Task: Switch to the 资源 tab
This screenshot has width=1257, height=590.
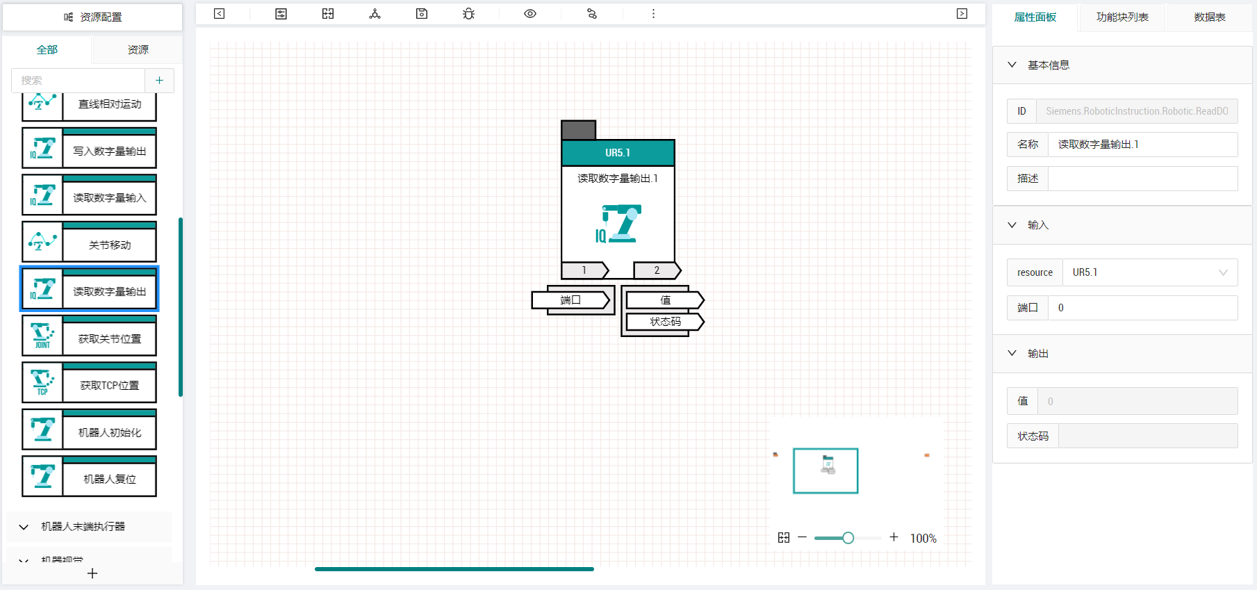Action: coord(138,50)
